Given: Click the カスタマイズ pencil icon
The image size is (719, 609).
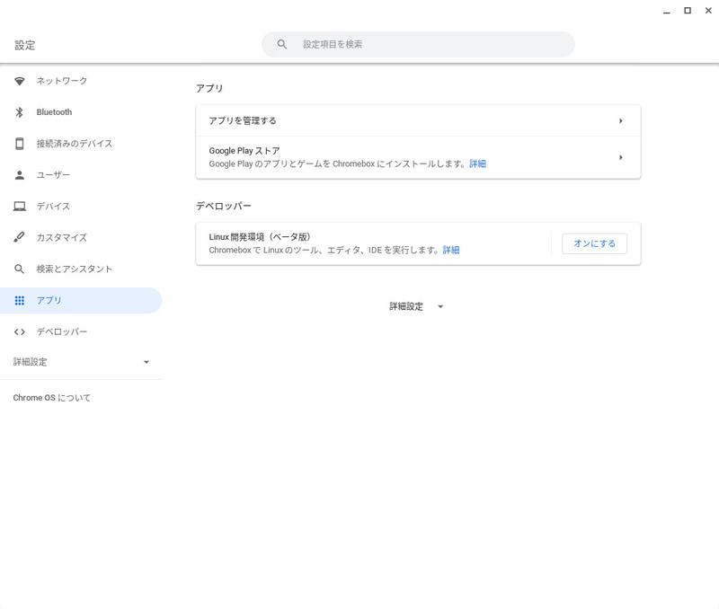Looking at the screenshot, I should tap(20, 237).
